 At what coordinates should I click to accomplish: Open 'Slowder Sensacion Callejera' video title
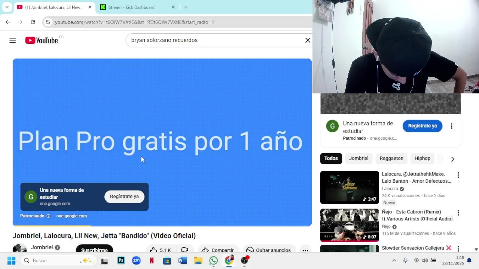click(x=417, y=248)
